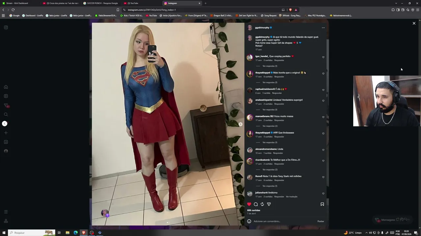The image size is (421, 236).
Task: Save the post with bookmark icon
Action: coord(322,204)
